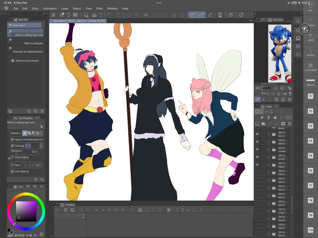Click the fit-to-screen icon in command bar
Screen dimensions: 318x238
[x=241, y=15]
